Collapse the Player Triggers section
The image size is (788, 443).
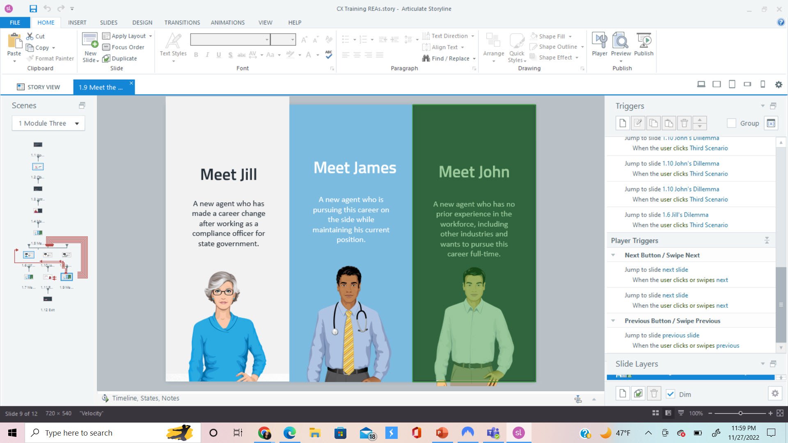coord(767,240)
